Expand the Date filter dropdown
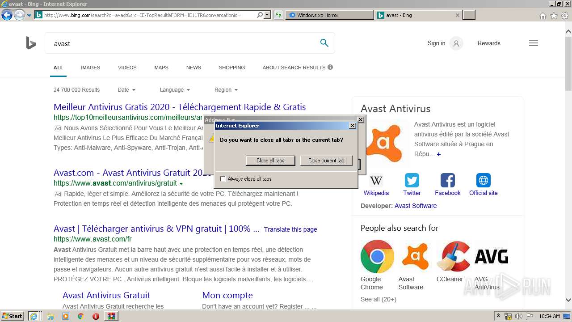This screenshot has height=322, width=572. pyautogui.click(x=126, y=90)
